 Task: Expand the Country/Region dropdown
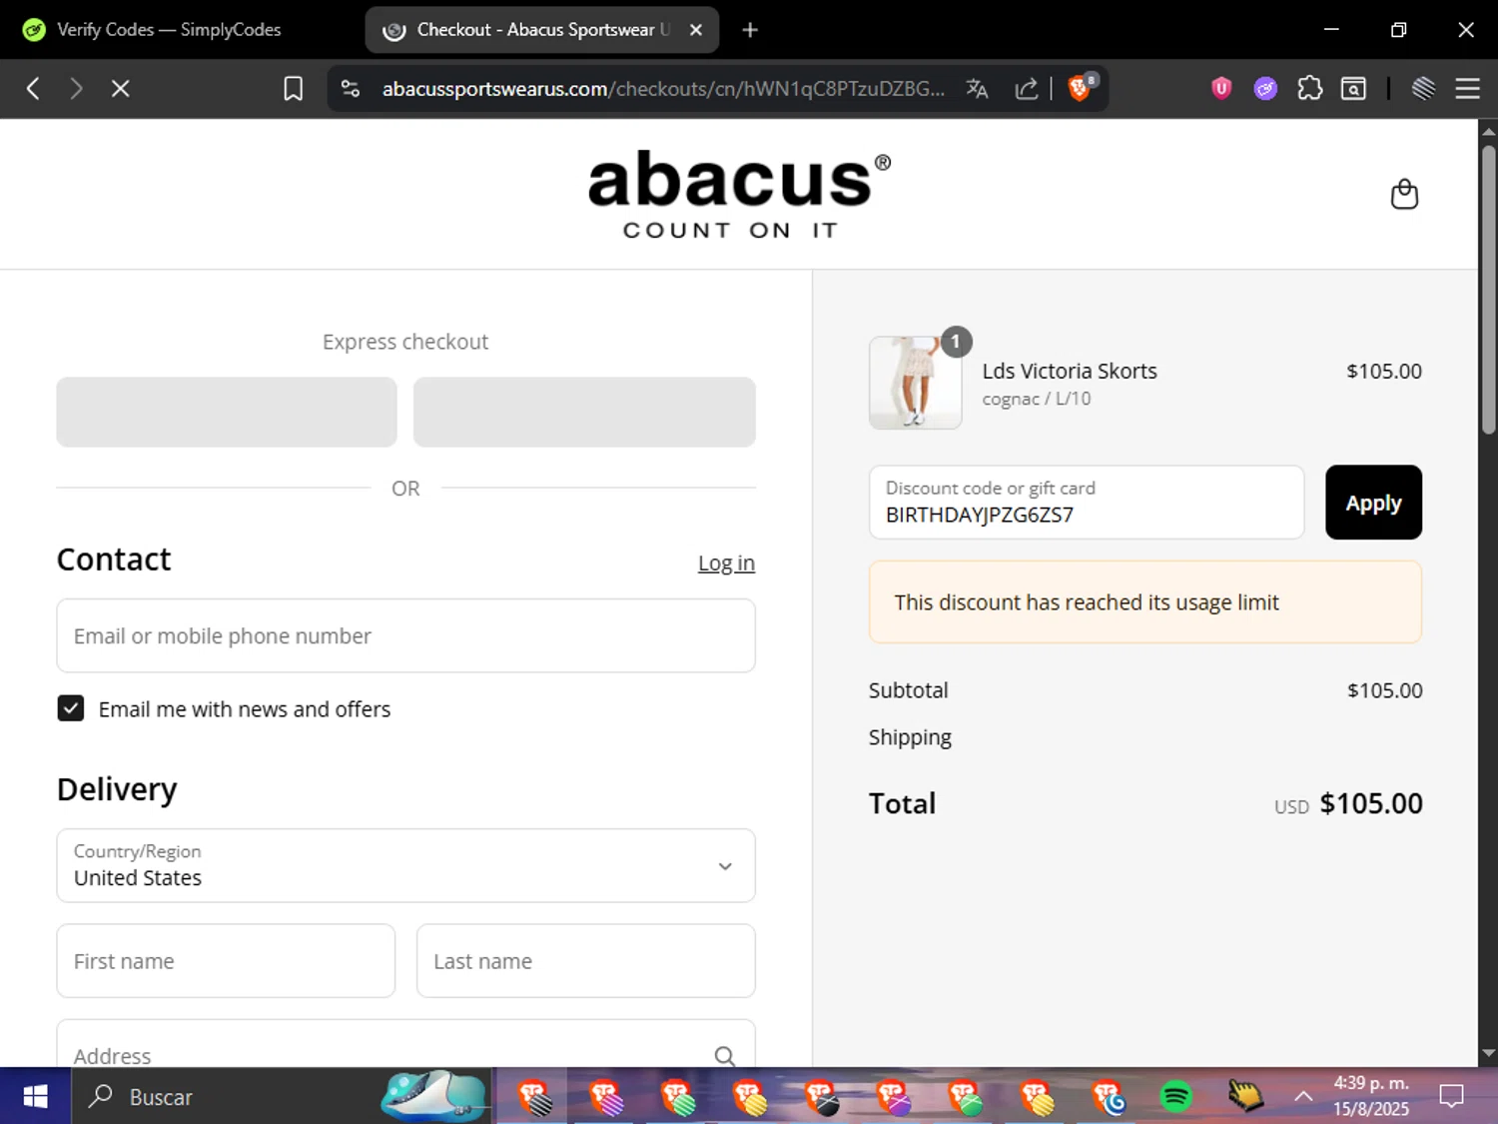pyautogui.click(x=405, y=865)
